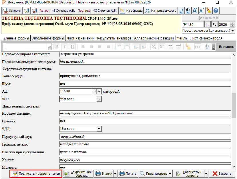Click the form scrollbar up arrow
237x179 pixels.
tap(234, 55)
